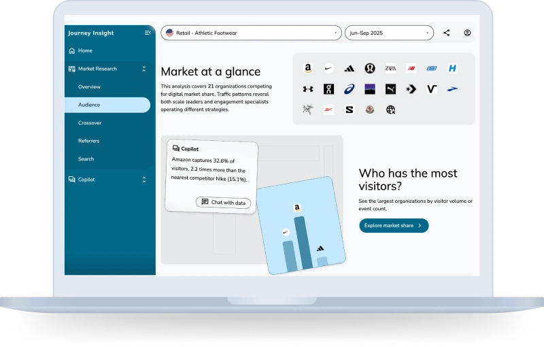Open the user account profile icon
The height and width of the screenshot is (347, 544).
467,33
